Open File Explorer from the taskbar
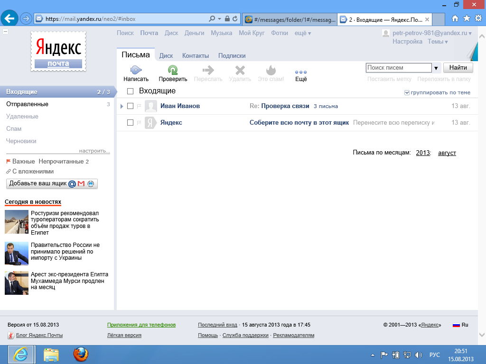 click(51, 355)
